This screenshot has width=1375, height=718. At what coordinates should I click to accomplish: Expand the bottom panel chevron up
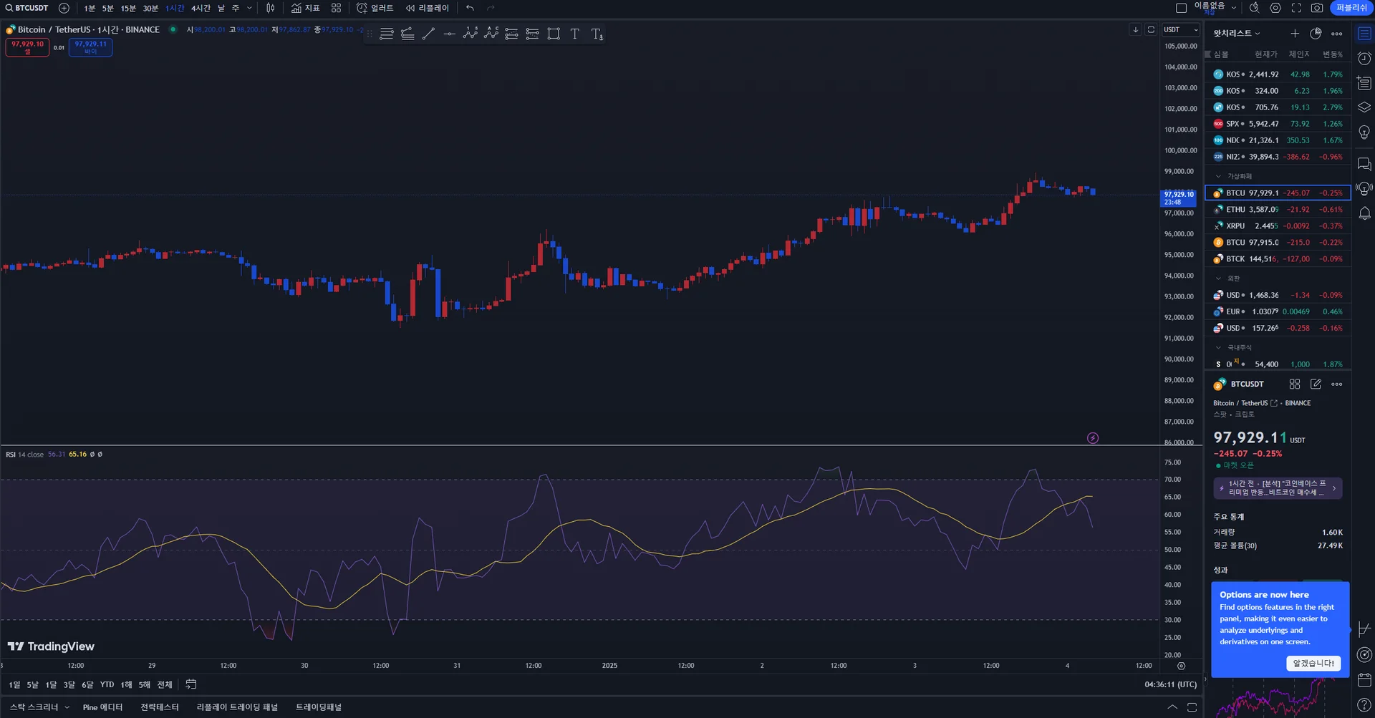coord(1172,707)
